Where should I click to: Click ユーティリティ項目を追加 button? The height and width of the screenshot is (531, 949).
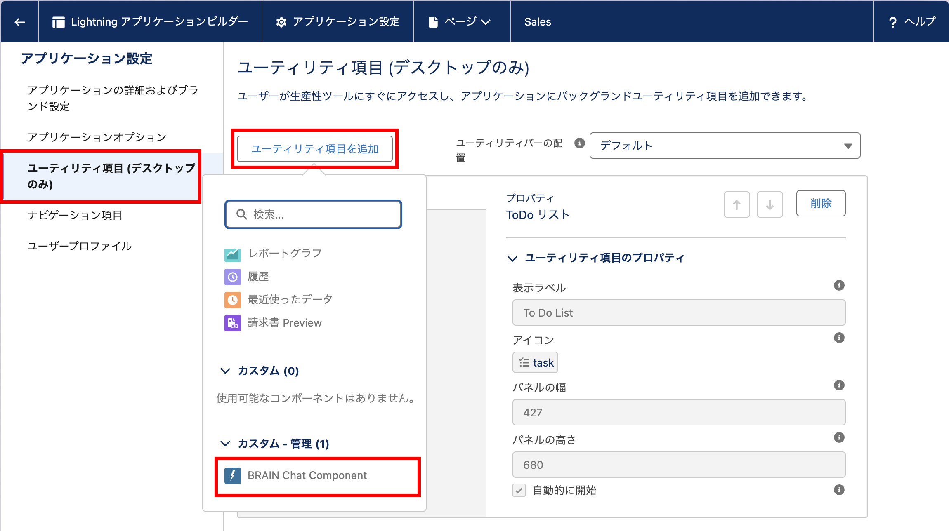pos(314,149)
